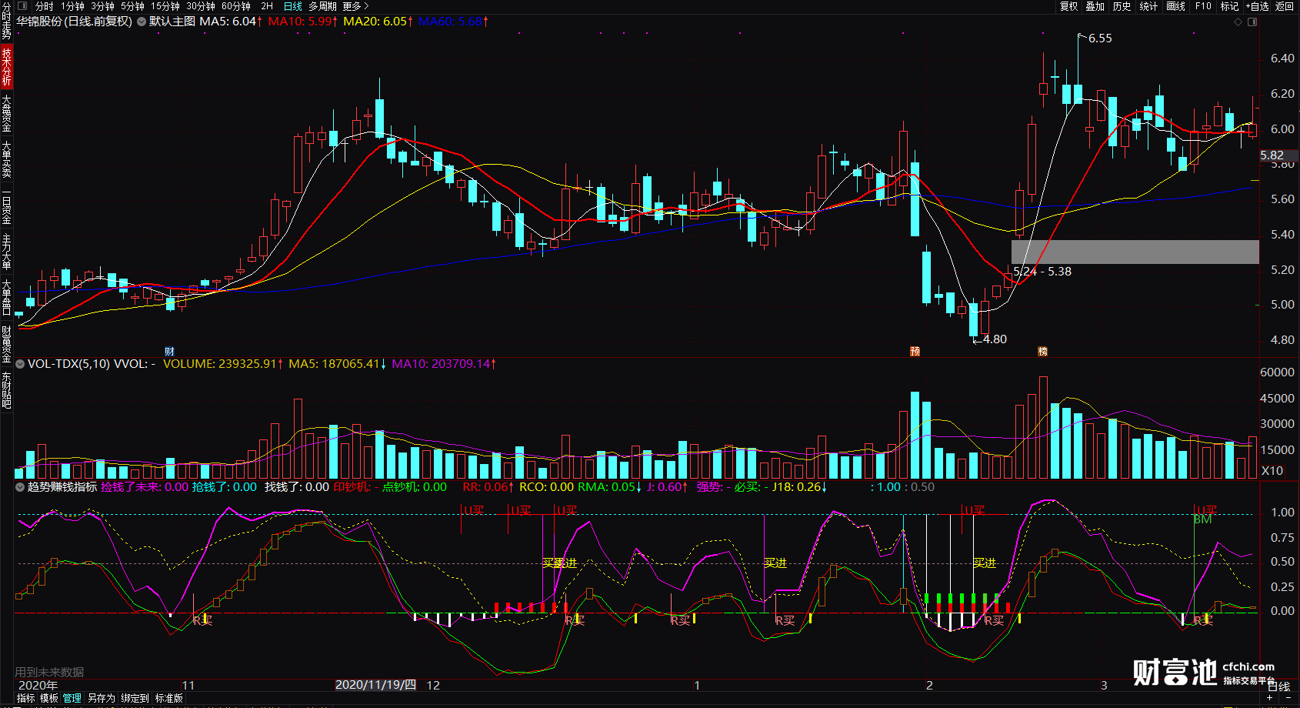
Task: Open the 大单买卖 sidebar tab
Action: pos(6,159)
